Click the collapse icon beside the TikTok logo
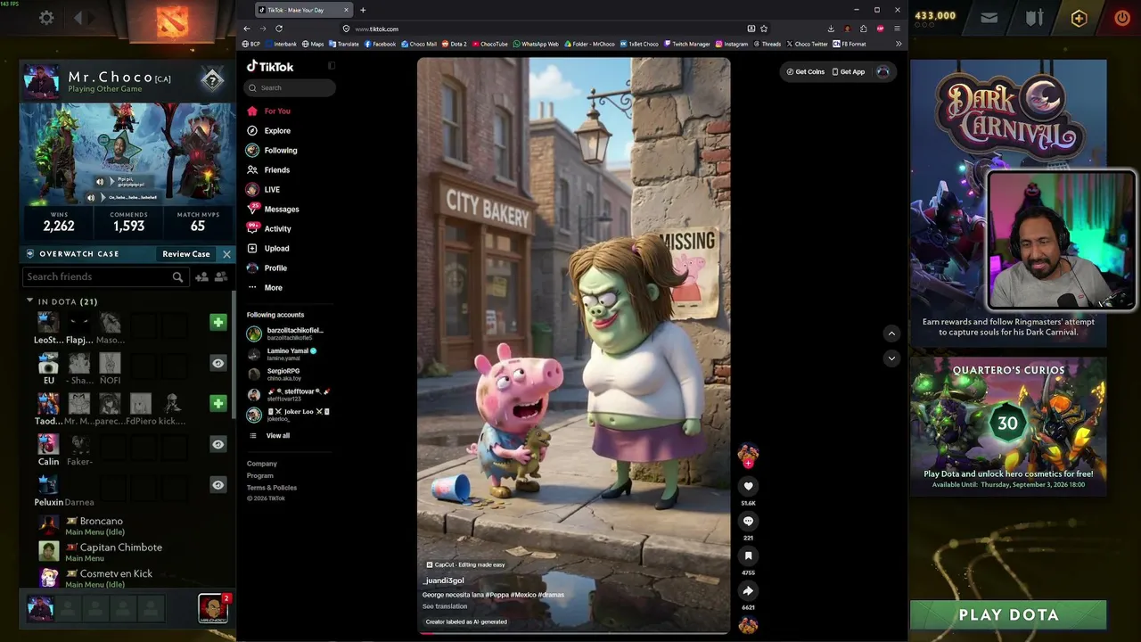The height and width of the screenshot is (642, 1141). pyautogui.click(x=332, y=66)
